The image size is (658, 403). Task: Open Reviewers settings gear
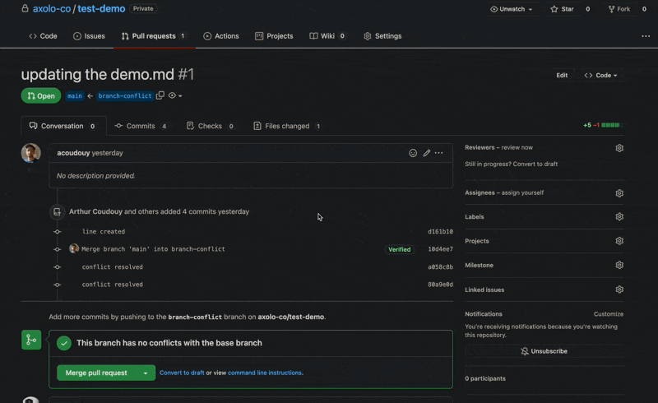619,148
